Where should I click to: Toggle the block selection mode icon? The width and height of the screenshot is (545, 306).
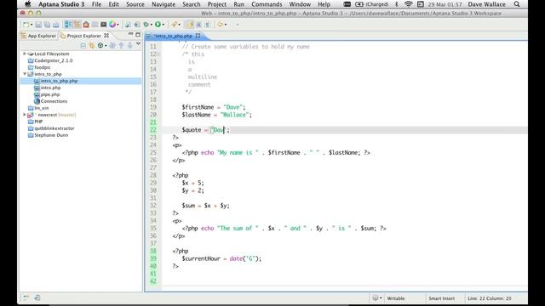(x=198, y=25)
